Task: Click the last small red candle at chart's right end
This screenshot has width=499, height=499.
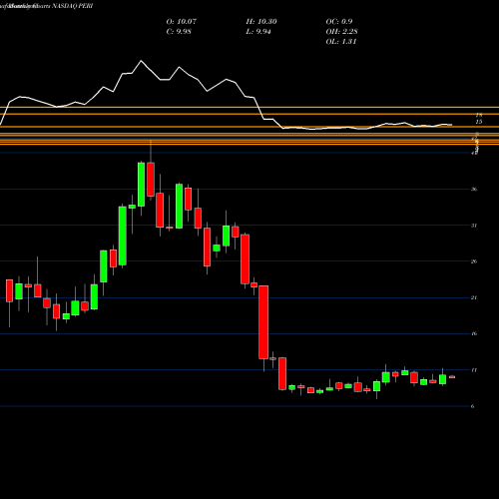Action: pyautogui.click(x=452, y=377)
